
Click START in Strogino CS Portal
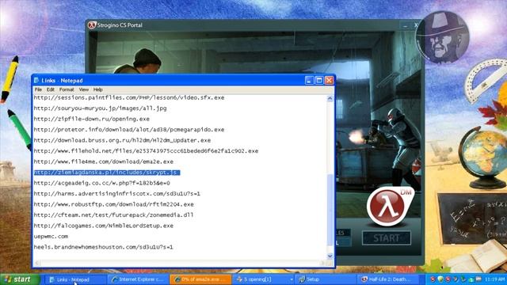pyautogui.click(x=387, y=238)
